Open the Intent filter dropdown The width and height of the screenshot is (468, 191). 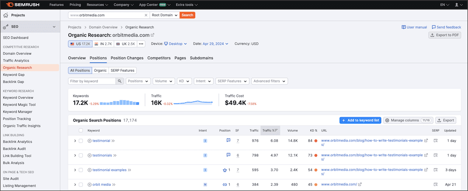(x=204, y=81)
